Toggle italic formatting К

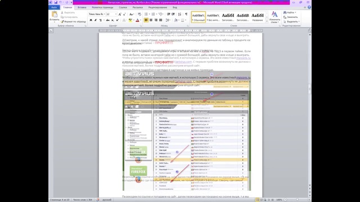(x=96, y=20)
